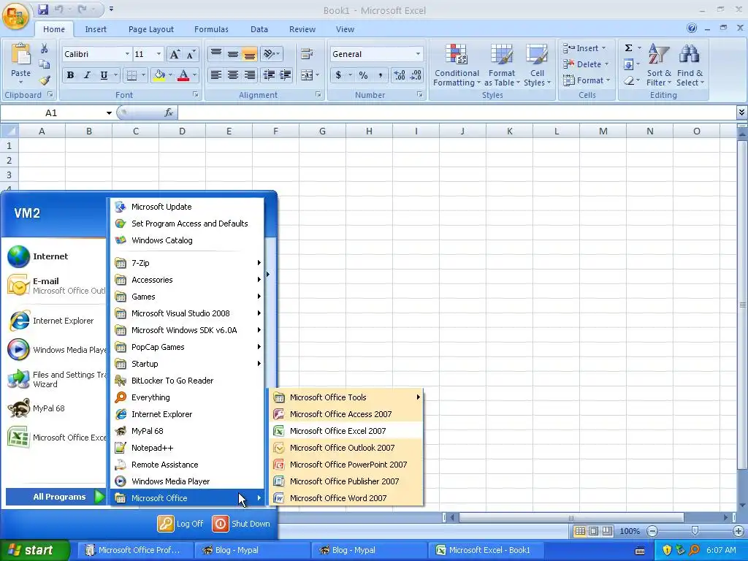Click the Select All corner cell
This screenshot has width=748, height=561.
[x=9, y=131]
